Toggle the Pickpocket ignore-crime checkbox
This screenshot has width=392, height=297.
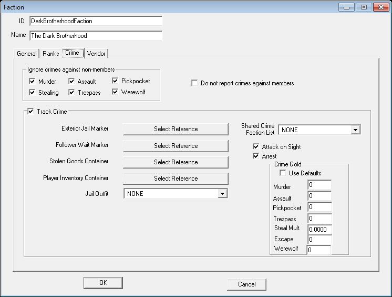coord(115,81)
